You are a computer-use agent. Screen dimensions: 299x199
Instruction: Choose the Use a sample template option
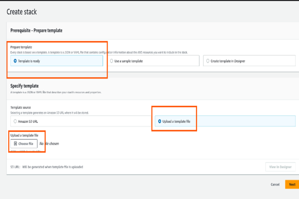point(153,61)
